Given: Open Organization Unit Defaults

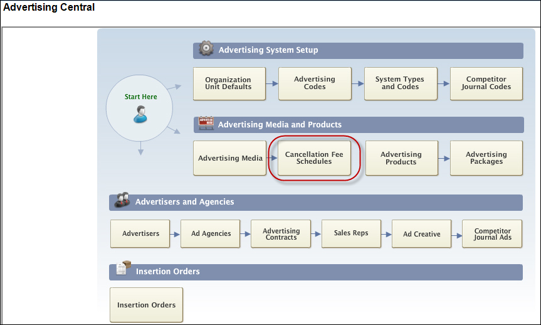Looking at the screenshot, I should click(x=229, y=83).
